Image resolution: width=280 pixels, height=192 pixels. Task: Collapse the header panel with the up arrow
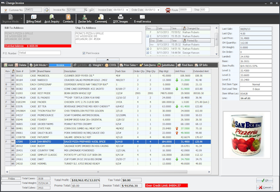pos(108,60)
